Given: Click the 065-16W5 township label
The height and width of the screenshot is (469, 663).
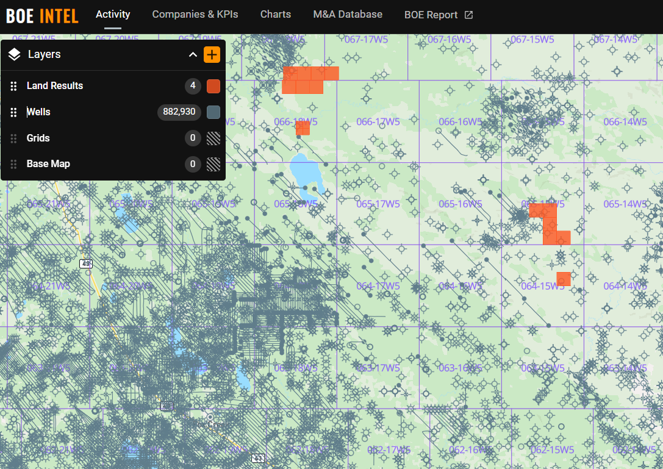Looking at the screenshot, I should pos(461,204).
